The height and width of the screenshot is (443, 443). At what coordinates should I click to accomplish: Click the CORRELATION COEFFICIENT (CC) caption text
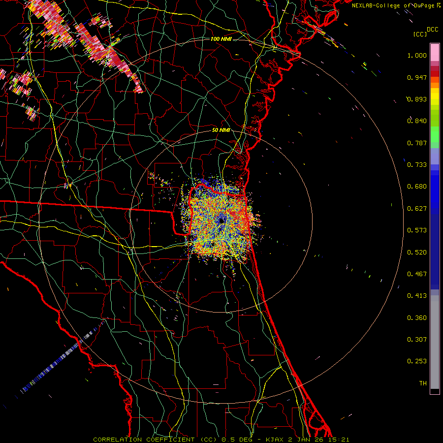pyautogui.click(x=155, y=440)
